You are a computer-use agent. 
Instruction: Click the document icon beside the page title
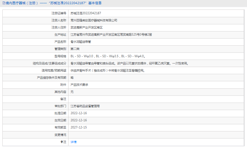pos(4,3)
